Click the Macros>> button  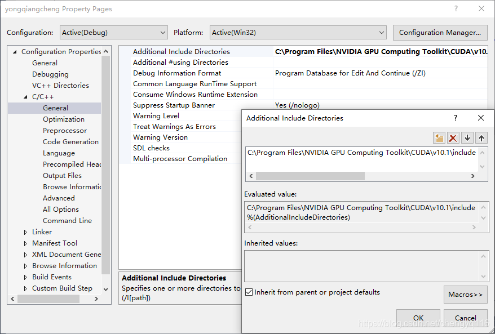click(465, 294)
